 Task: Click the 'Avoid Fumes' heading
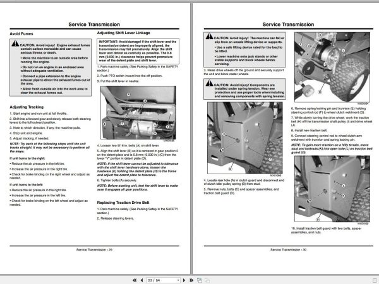click(21, 34)
